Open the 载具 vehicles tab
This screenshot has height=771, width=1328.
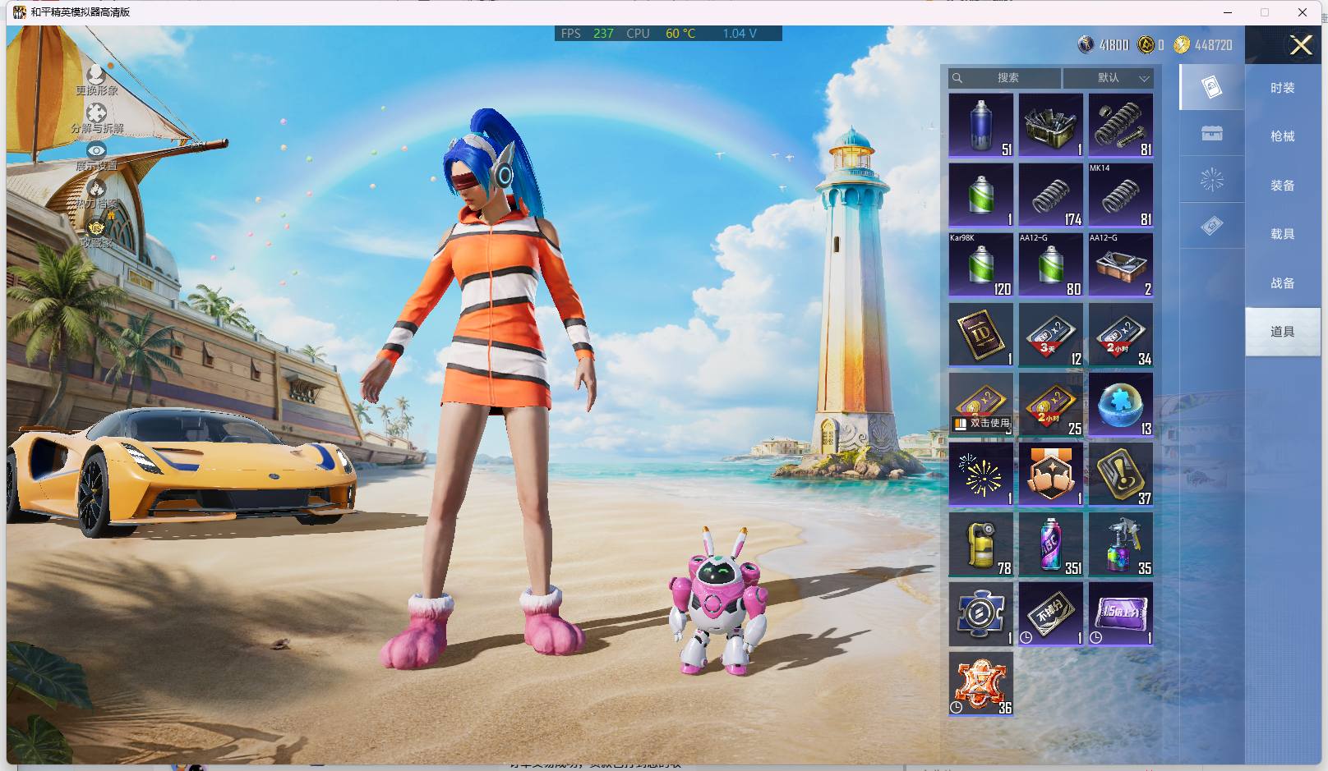(x=1282, y=234)
